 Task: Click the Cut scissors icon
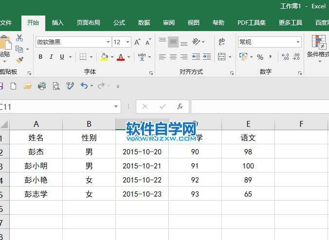click(x=19, y=38)
